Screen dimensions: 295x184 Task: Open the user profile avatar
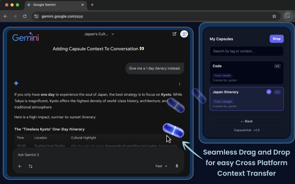pyautogui.click(x=184, y=34)
